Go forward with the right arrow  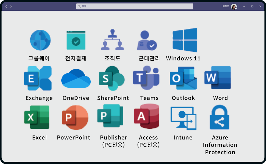11,6
